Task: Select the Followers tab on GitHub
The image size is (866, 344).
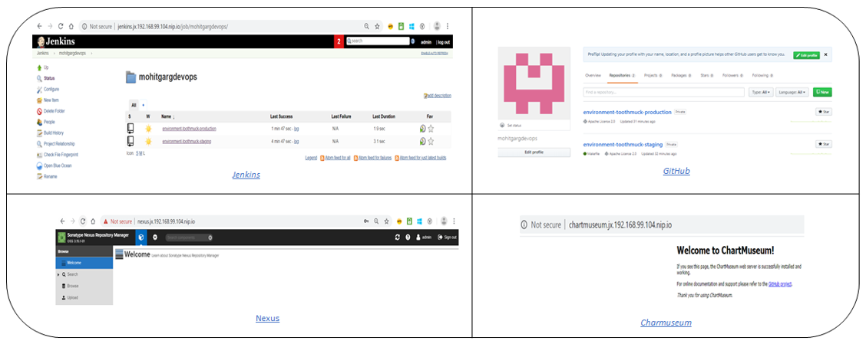Action: (x=734, y=75)
